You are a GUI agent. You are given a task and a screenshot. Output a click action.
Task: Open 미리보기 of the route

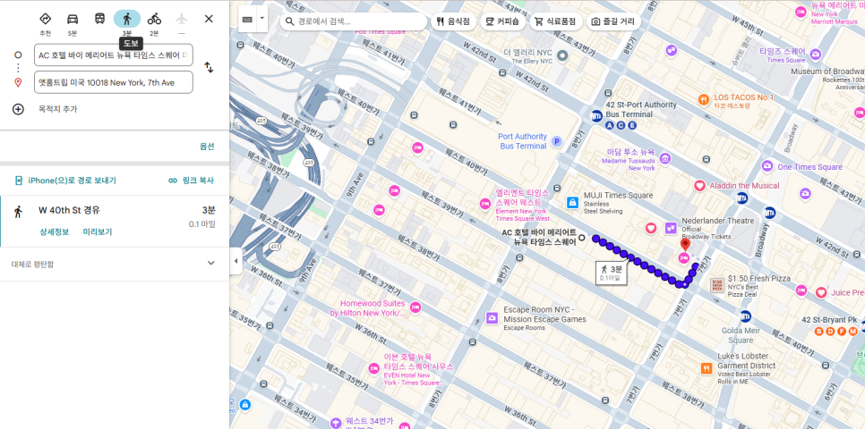(x=98, y=231)
